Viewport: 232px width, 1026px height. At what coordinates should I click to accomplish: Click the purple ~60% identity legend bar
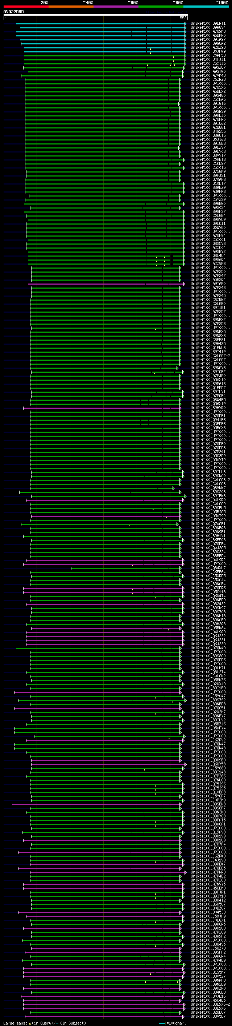(116, 7)
